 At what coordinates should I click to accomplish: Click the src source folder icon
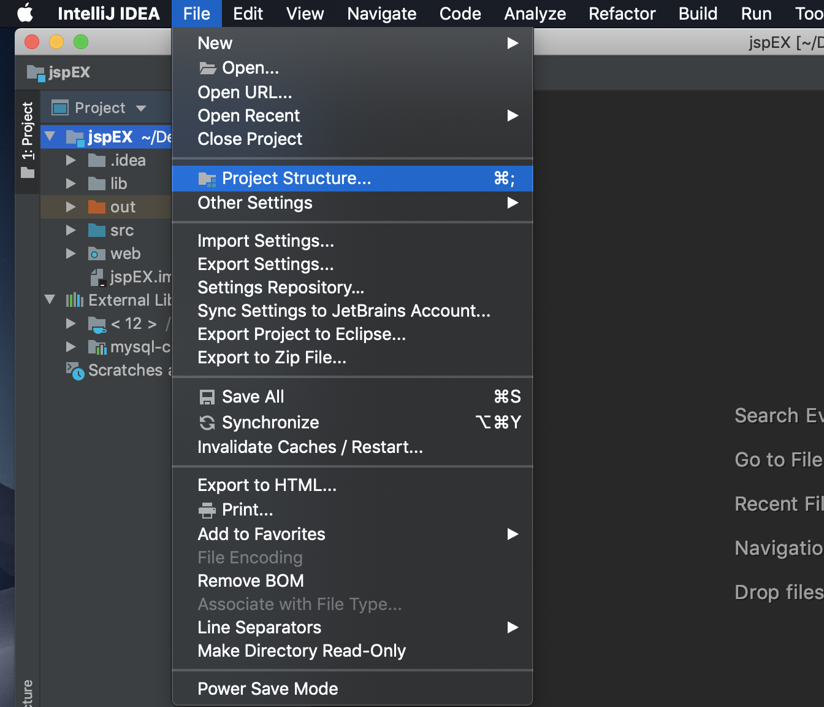(x=97, y=230)
